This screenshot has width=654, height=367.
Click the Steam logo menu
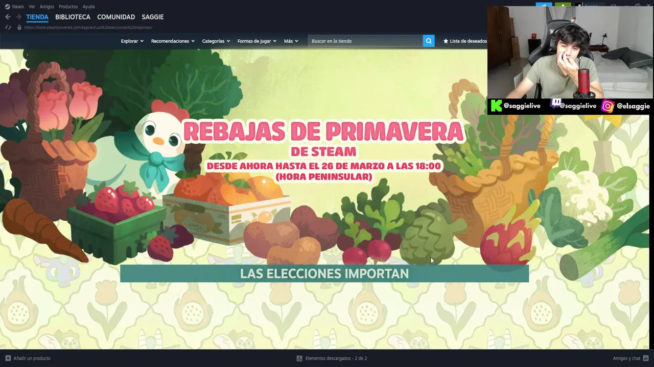[x=14, y=7]
